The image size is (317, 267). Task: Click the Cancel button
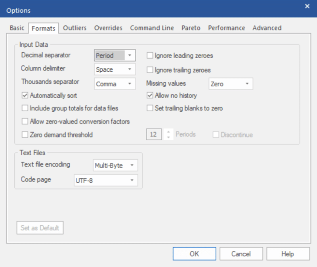coord(241,254)
